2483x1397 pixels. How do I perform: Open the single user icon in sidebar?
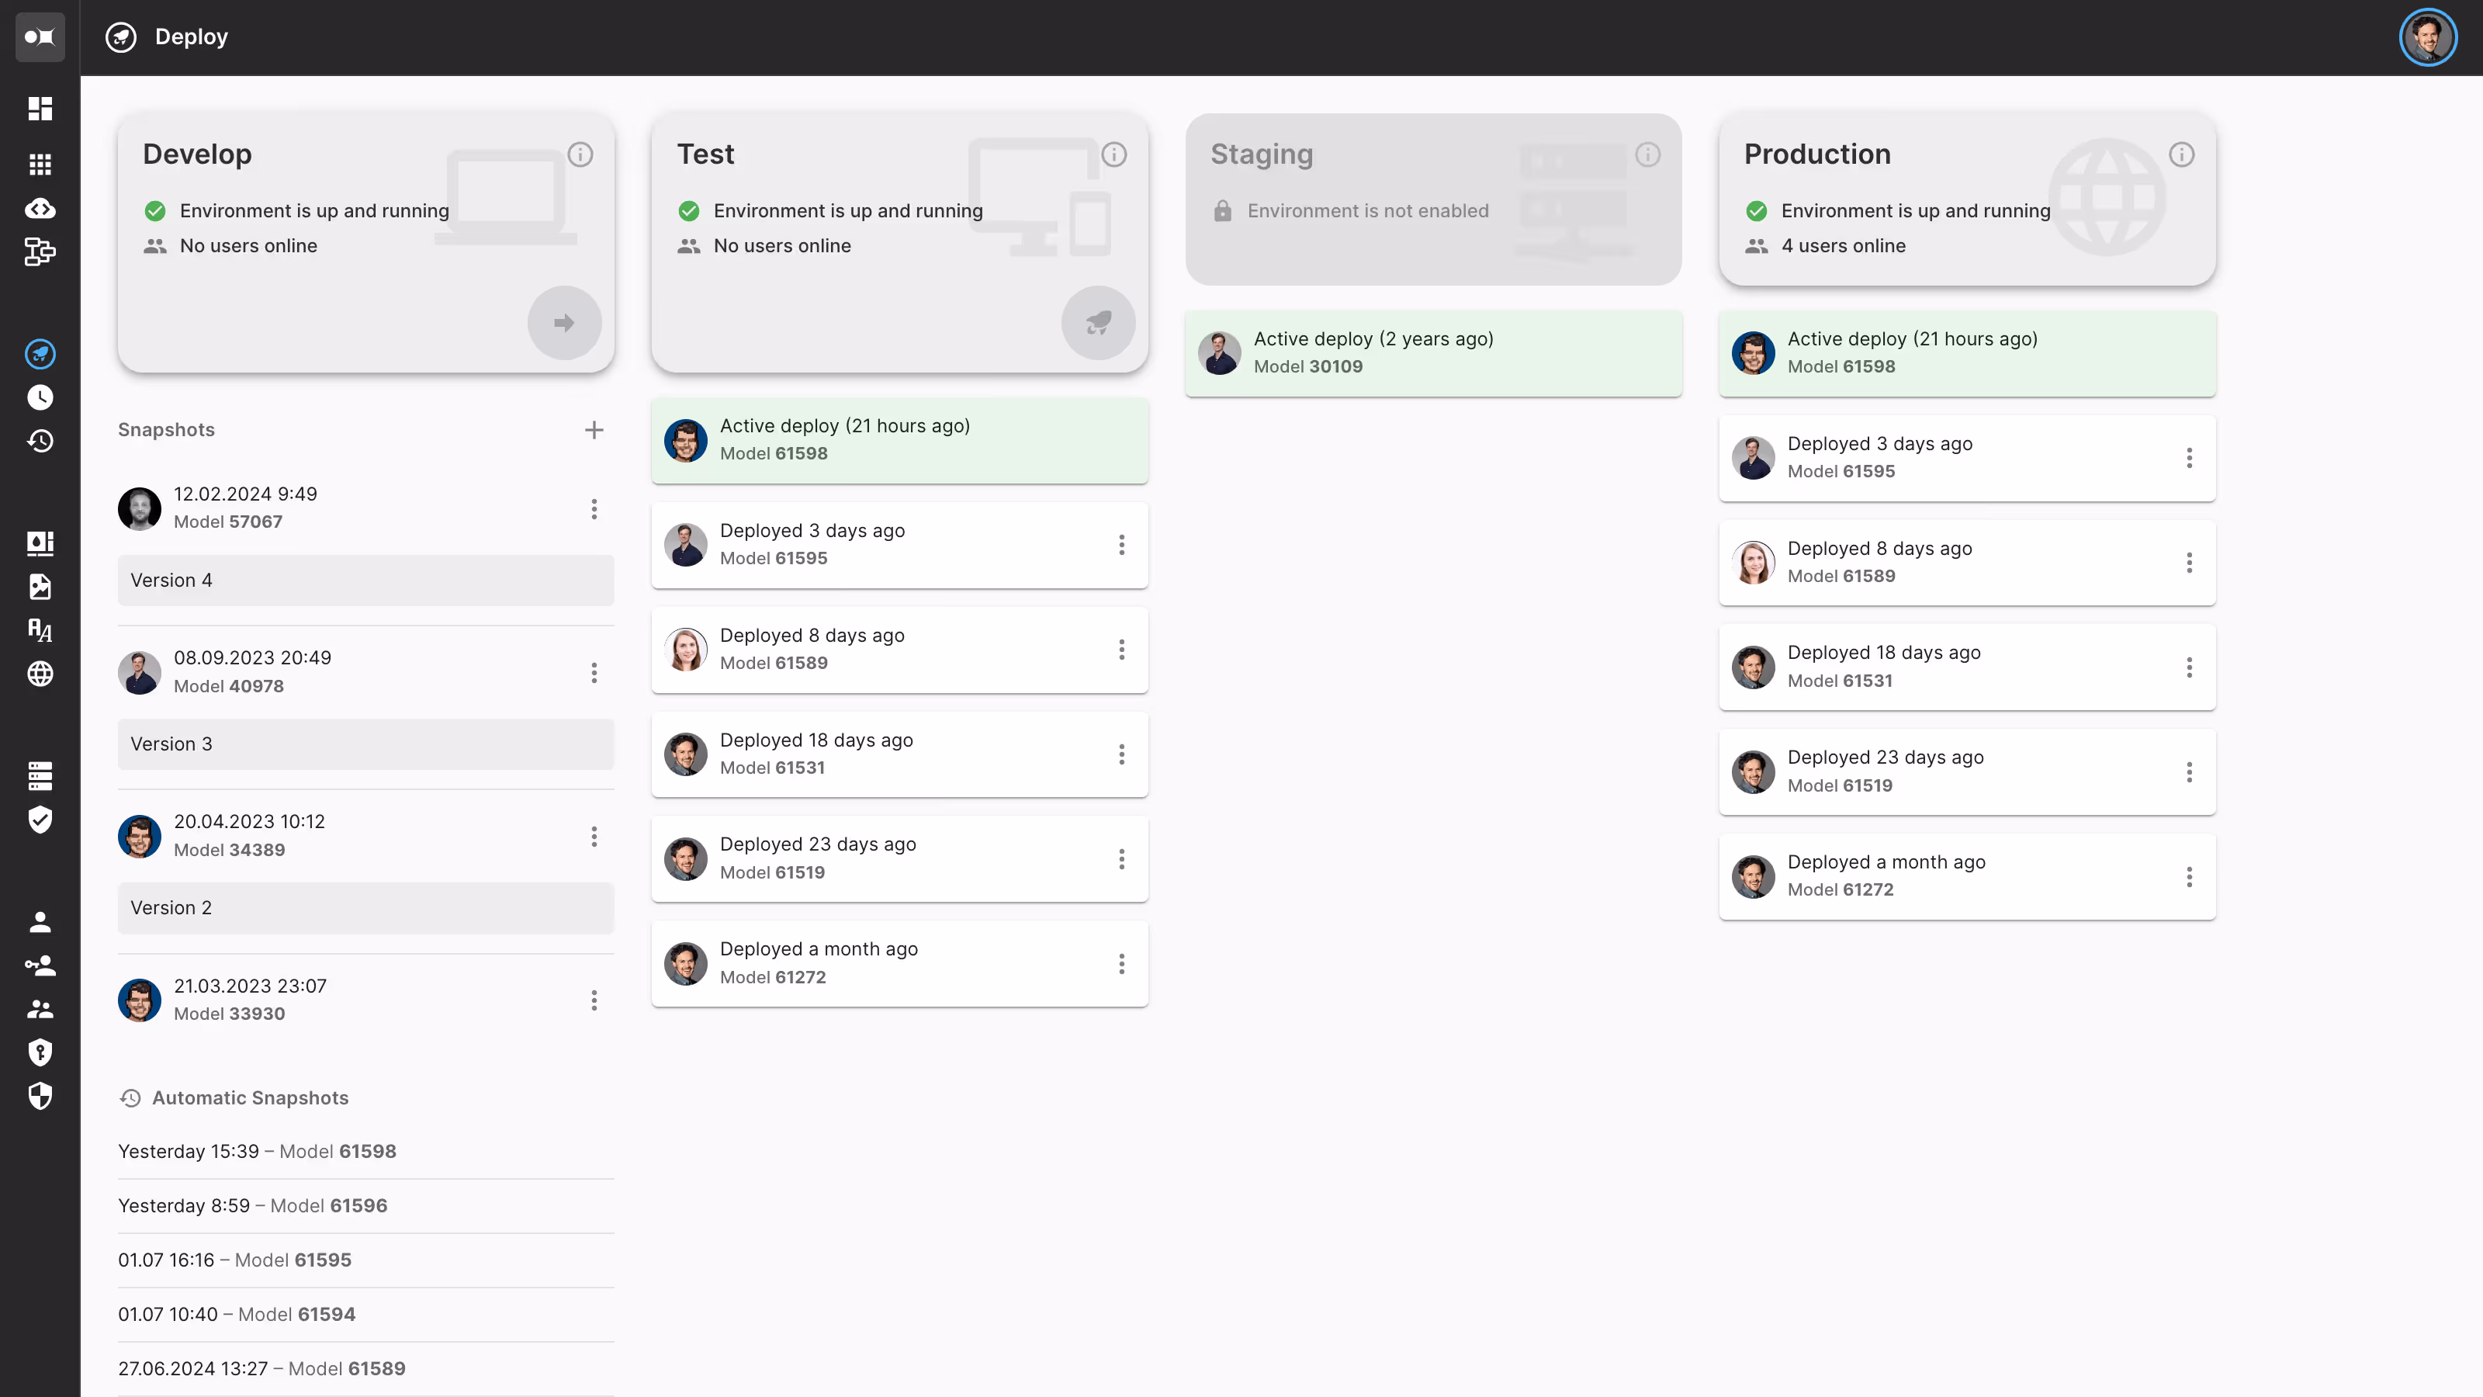[x=40, y=922]
